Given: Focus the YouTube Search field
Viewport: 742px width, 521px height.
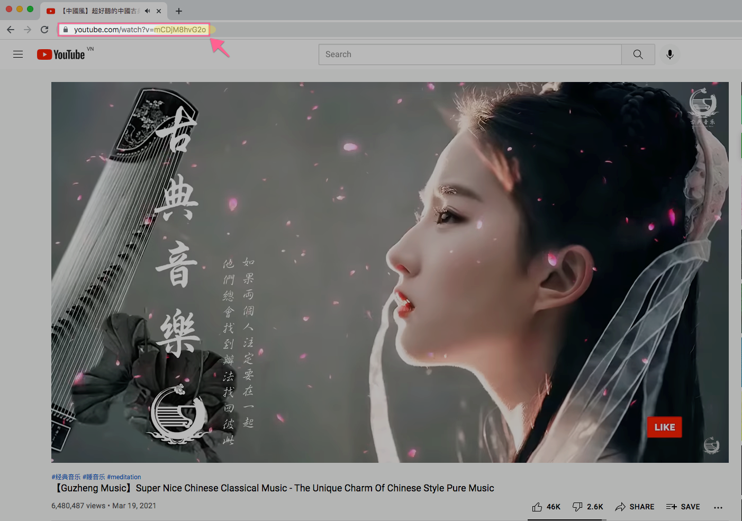Looking at the screenshot, I should pos(470,54).
